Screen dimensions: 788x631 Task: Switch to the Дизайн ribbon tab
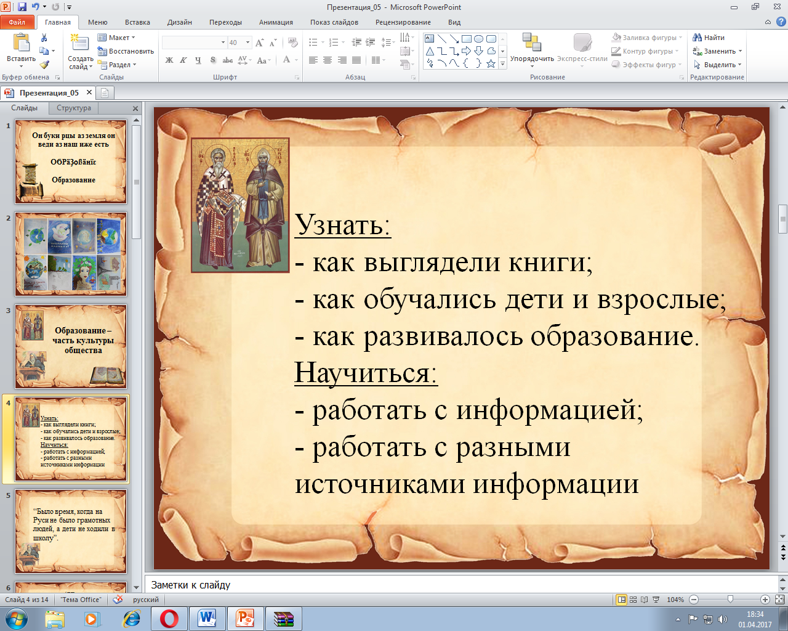click(180, 22)
